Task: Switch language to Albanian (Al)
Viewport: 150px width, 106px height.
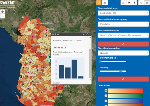Action: (141, 3)
